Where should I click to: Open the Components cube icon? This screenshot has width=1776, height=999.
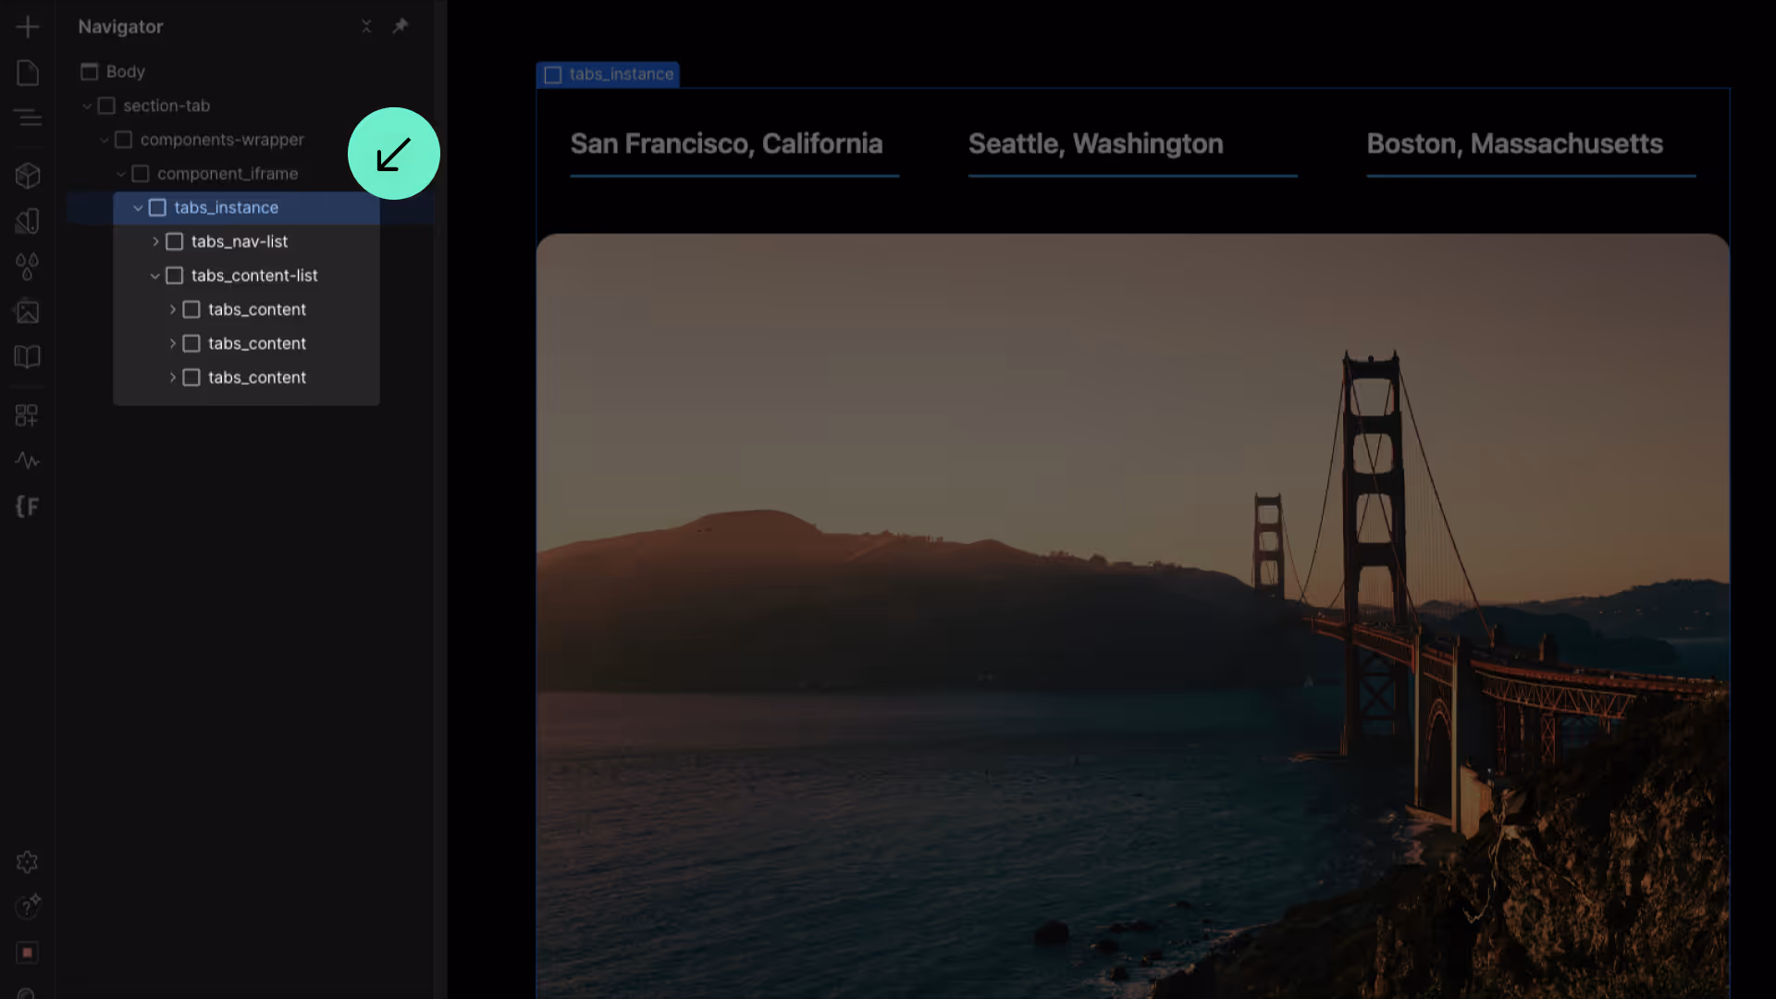pos(28,175)
